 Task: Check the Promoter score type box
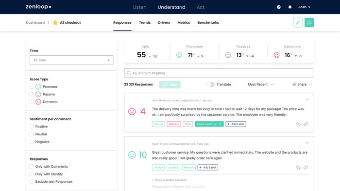32,87
